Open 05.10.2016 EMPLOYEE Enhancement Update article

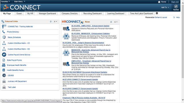90,26
